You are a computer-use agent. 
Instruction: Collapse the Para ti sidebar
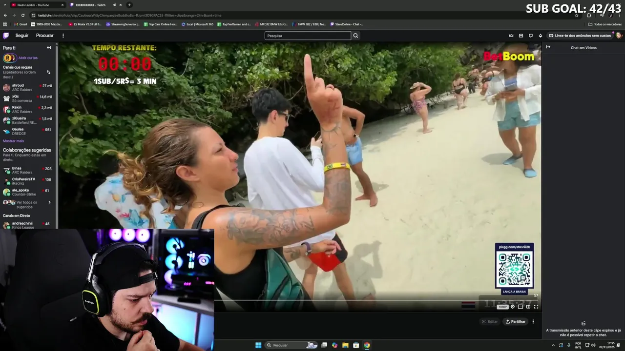(x=49, y=48)
